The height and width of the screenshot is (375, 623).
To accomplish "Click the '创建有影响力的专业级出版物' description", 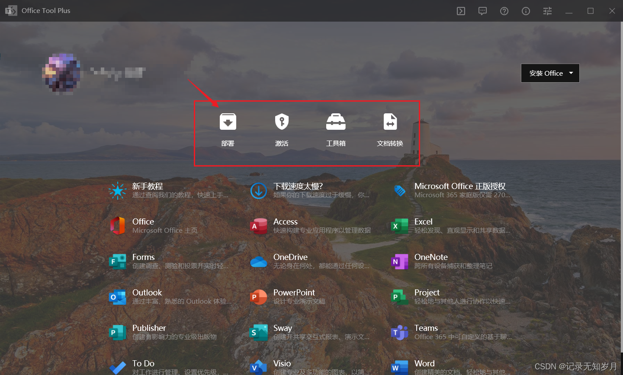I will coord(174,337).
